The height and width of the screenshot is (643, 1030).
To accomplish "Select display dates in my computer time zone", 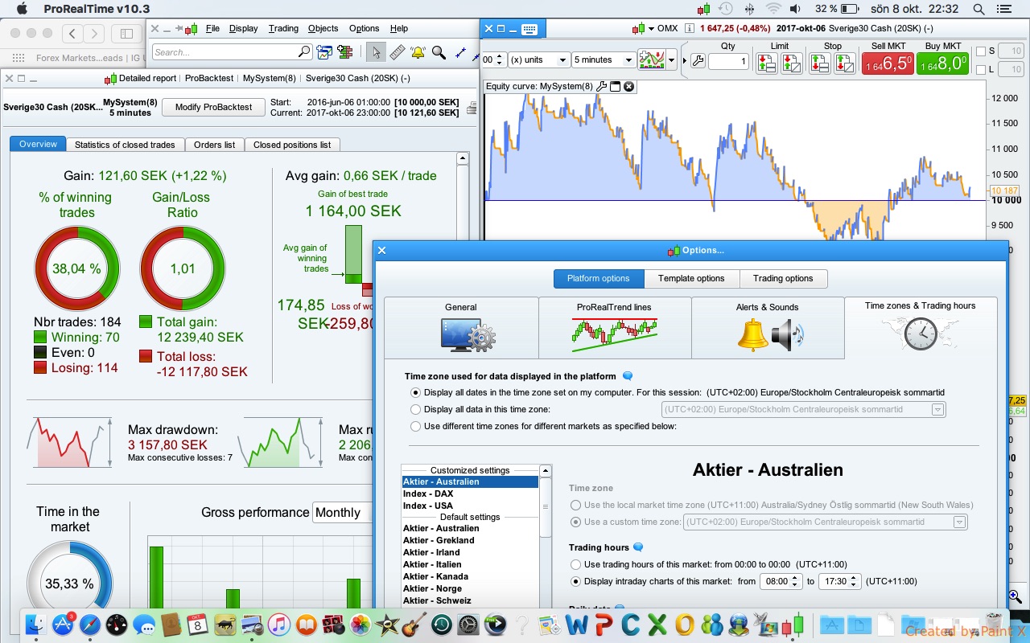I will (415, 393).
